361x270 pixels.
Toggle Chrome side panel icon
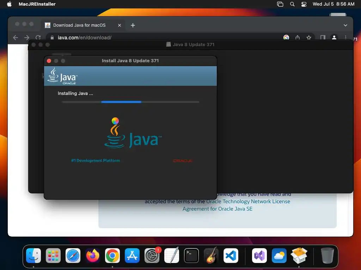323,37
